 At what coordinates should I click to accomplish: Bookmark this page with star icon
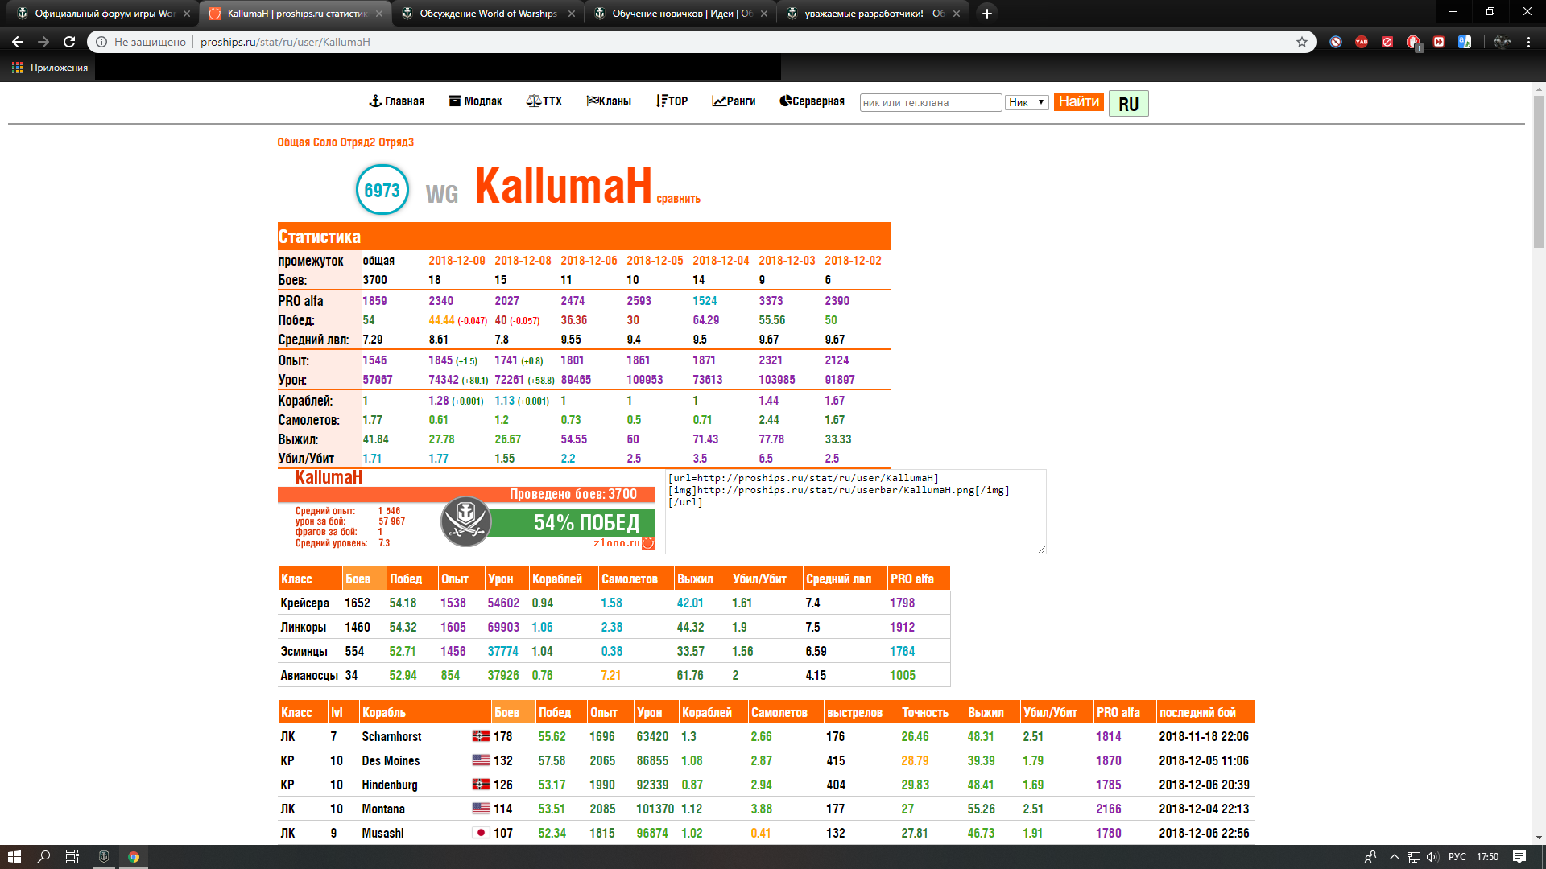coord(1302,42)
